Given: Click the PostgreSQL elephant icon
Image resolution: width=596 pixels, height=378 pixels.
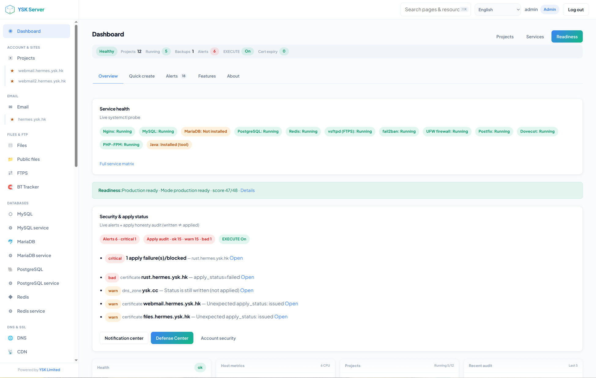Looking at the screenshot, I should [10, 269].
